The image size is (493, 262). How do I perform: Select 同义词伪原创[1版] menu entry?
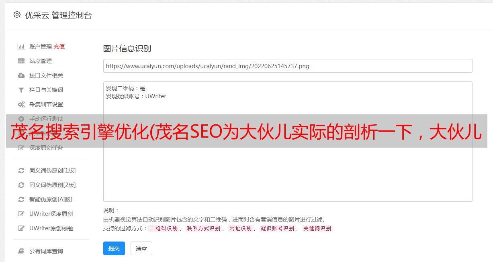click(x=53, y=171)
